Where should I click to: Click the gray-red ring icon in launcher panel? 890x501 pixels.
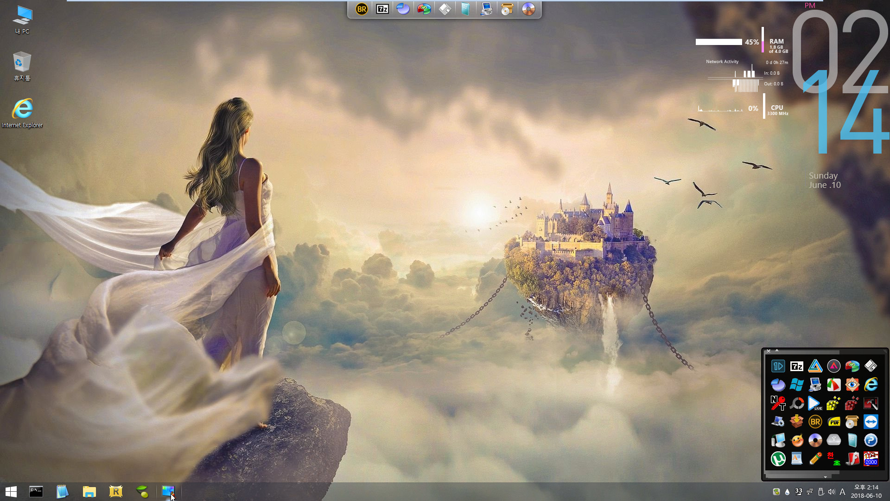tap(797, 403)
